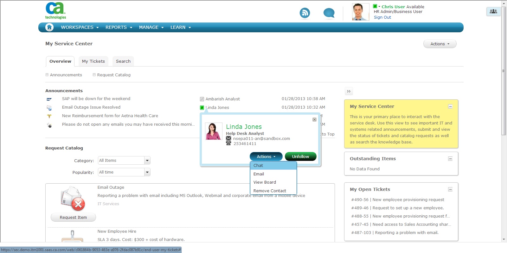Click the scrollbar up arrow
The width and height of the screenshot is (507, 253).
click(x=504, y=3)
